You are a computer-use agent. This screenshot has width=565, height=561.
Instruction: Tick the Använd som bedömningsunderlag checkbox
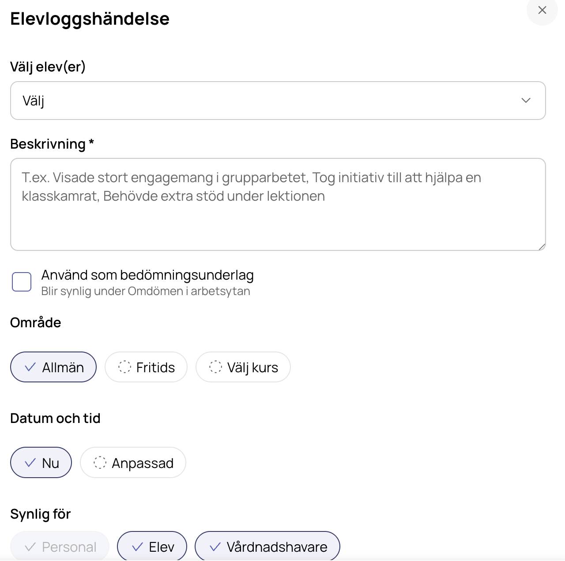click(22, 282)
